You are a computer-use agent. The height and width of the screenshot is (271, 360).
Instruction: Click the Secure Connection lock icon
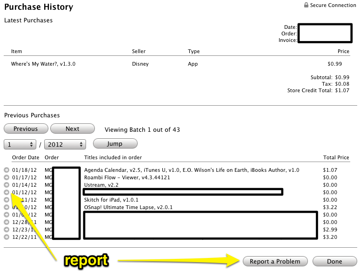306,5
